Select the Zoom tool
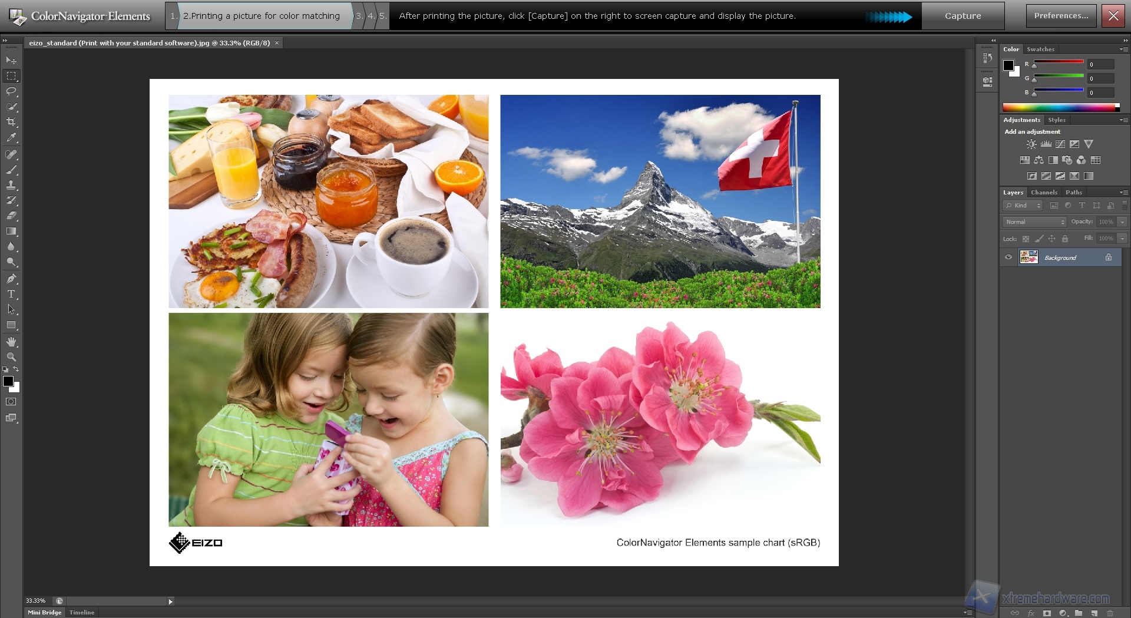Image resolution: width=1131 pixels, height=618 pixels. [11, 356]
